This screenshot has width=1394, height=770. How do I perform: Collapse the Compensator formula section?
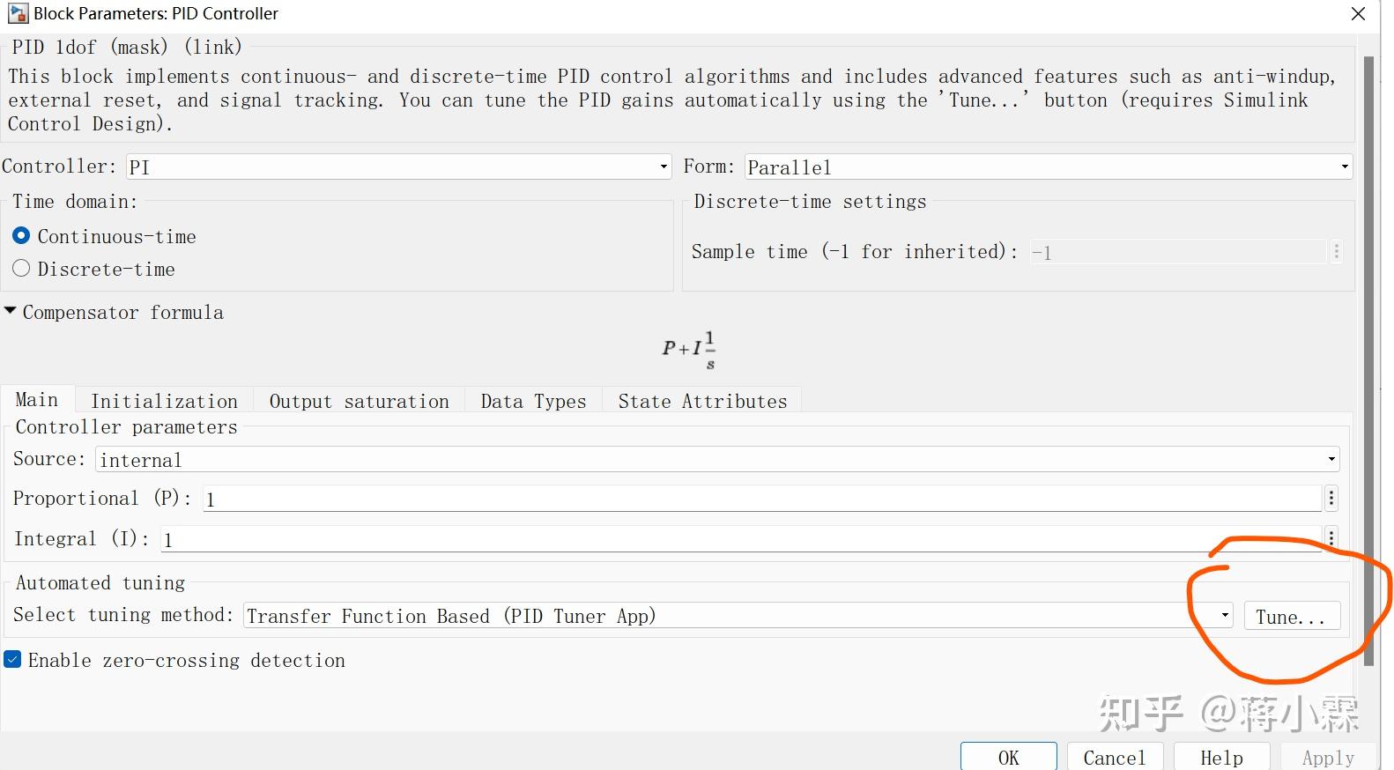click(x=11, y=312)
